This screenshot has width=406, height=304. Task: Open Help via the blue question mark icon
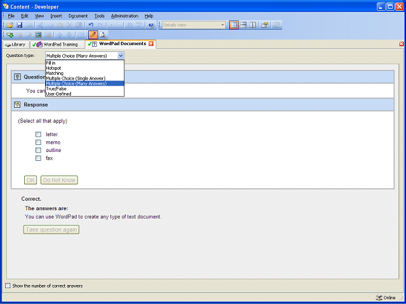(151, 25)
